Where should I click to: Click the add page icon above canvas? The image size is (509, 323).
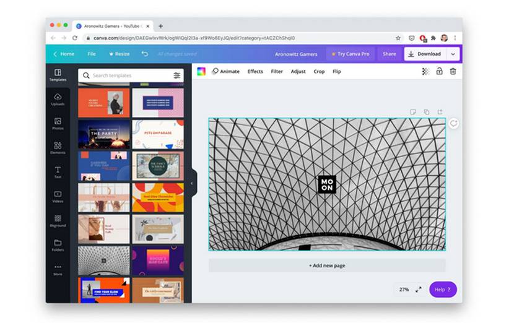(440, 112)
